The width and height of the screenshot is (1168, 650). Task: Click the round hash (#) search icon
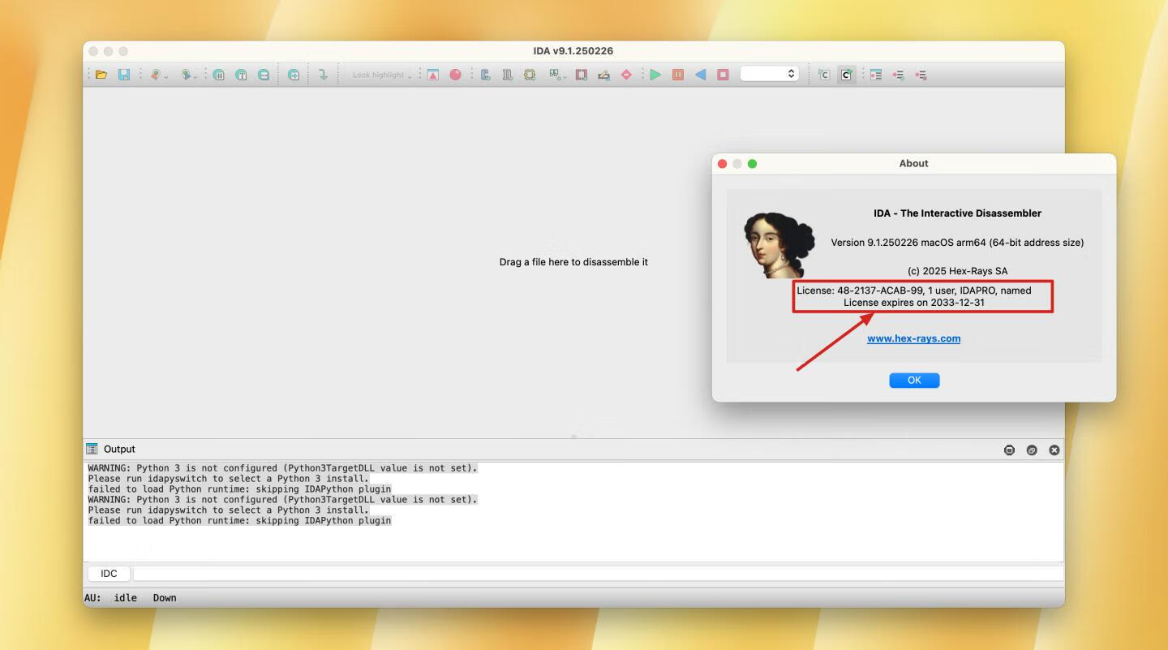(219, 75)
